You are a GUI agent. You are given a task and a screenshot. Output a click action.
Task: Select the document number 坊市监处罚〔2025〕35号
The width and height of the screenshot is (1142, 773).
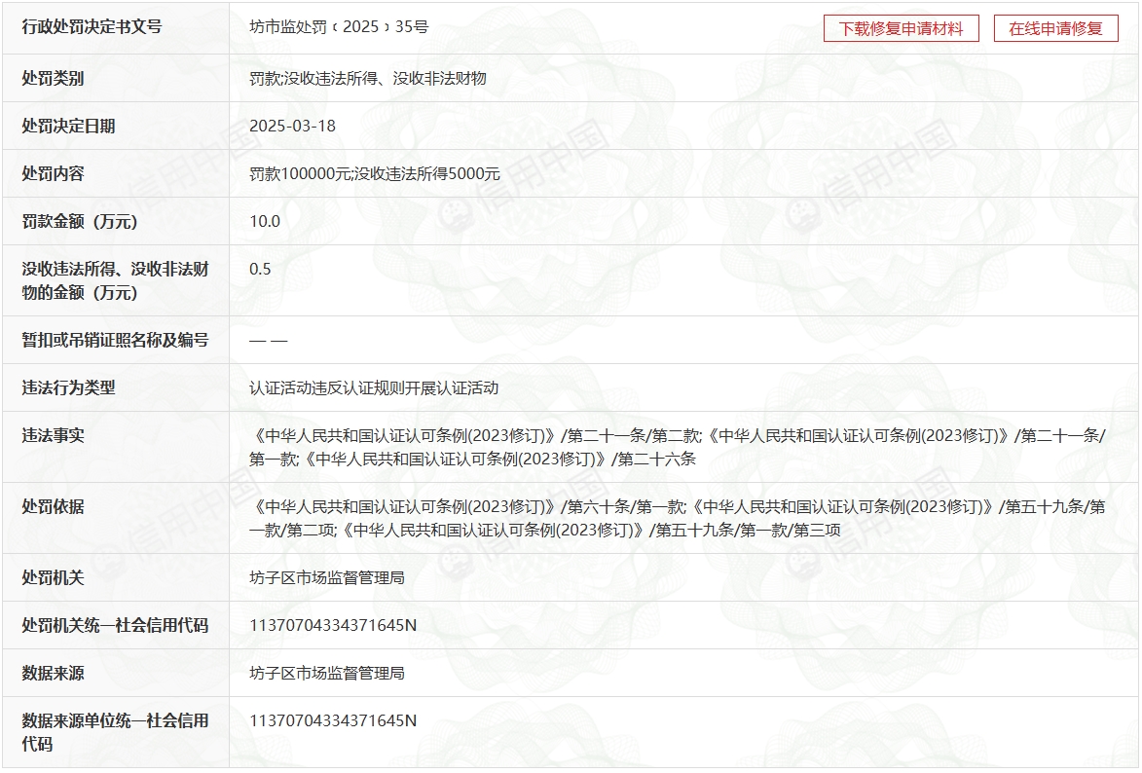pos(338,27)
